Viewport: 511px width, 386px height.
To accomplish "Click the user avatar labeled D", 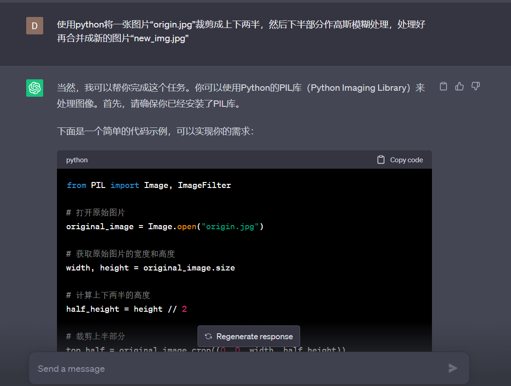I will 34,26.
